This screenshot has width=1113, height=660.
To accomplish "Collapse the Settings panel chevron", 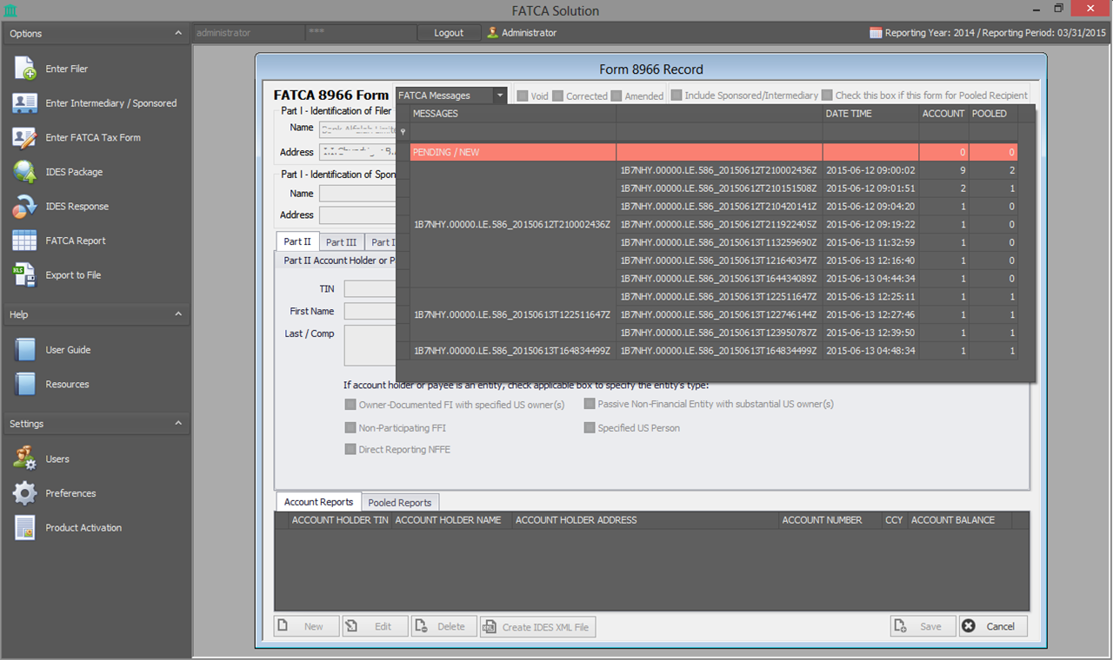I will (178, 424).
